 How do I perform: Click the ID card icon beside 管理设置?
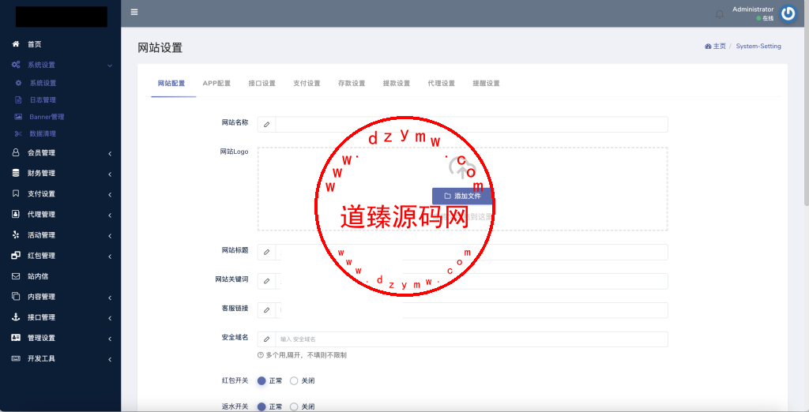click(x=16, y=338)
